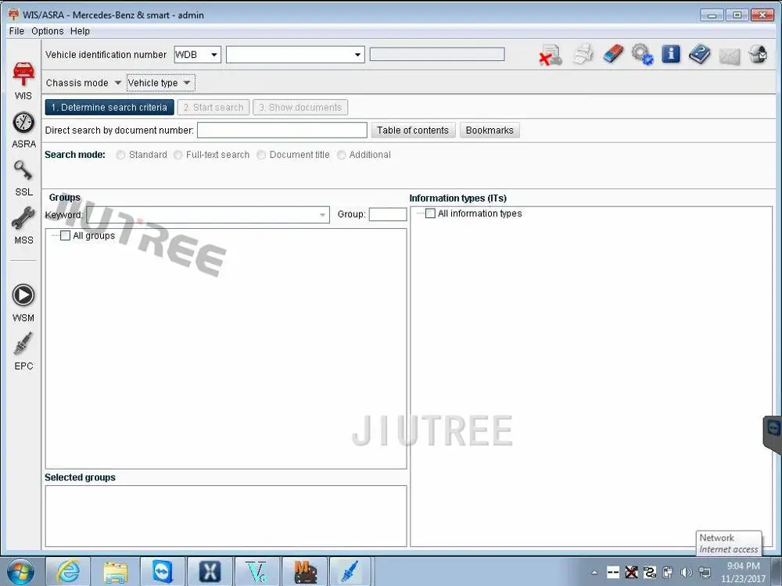The image size is (782, 586).
Task: Click the eraser icon to clear entries
Action: point(613,54)
